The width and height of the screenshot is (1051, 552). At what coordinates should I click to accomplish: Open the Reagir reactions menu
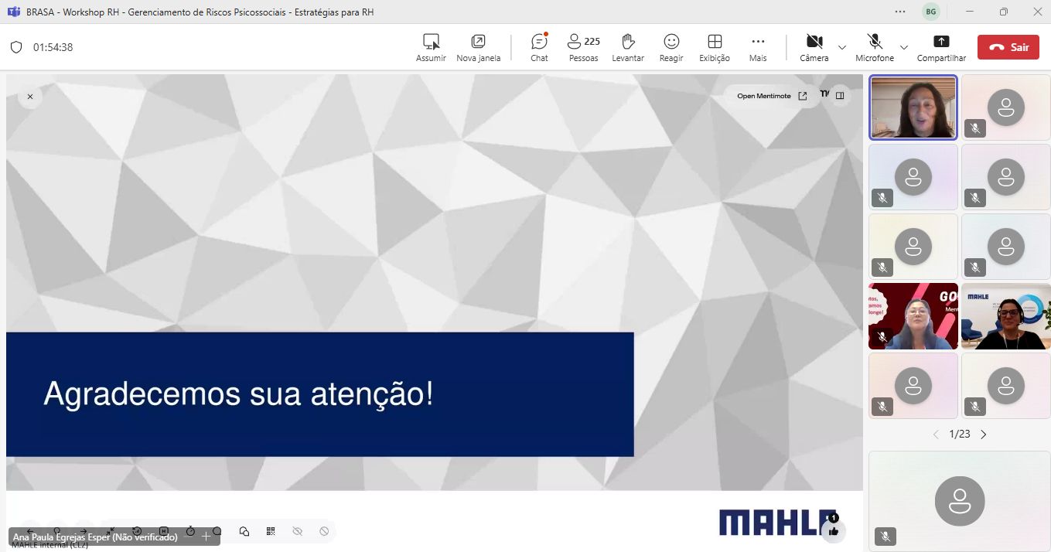tap(671, 47)
